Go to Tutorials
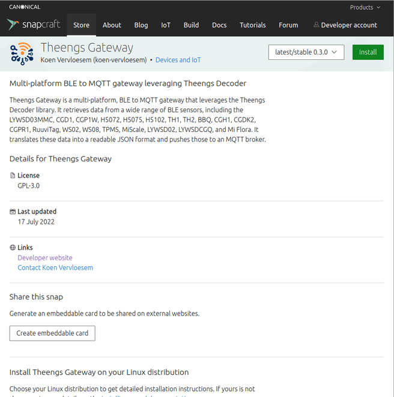The width and height of the screenshot is (394, 397). pos(252,25)
